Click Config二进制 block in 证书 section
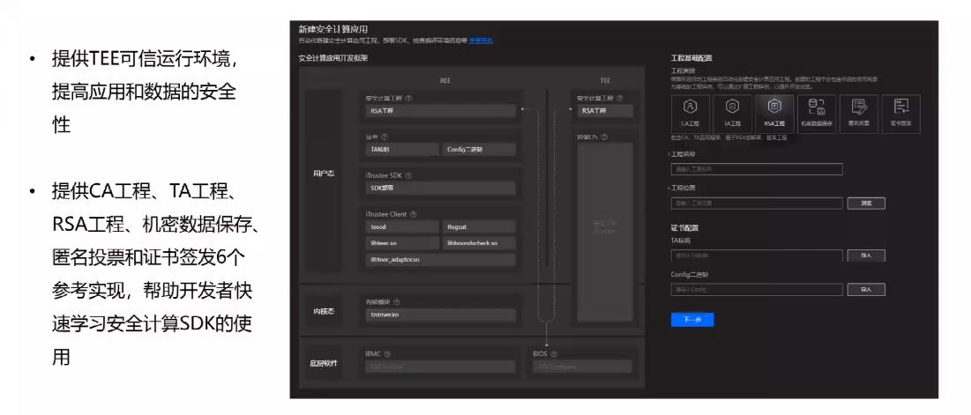This screenshot has width=971, height=415. [479, 150]
